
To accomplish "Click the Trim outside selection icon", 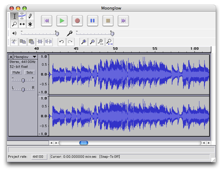I will 40,42.
